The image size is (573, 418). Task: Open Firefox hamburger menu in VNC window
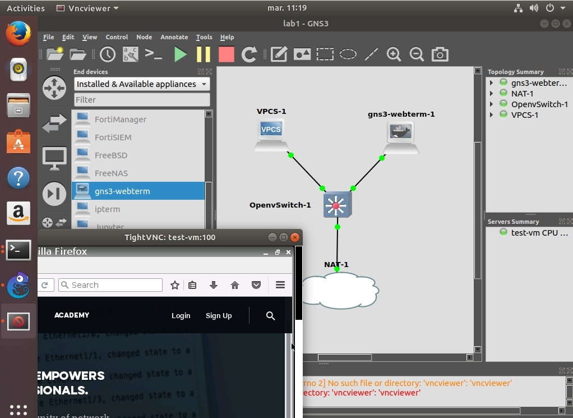[280, 285]
